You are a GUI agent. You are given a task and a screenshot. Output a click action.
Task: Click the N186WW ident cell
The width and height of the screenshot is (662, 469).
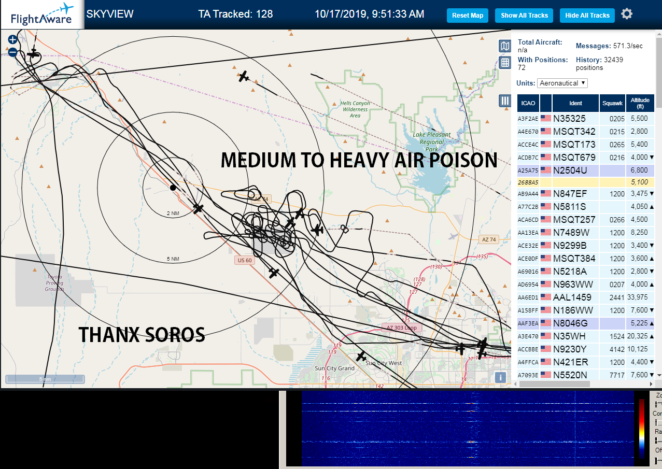575,310
